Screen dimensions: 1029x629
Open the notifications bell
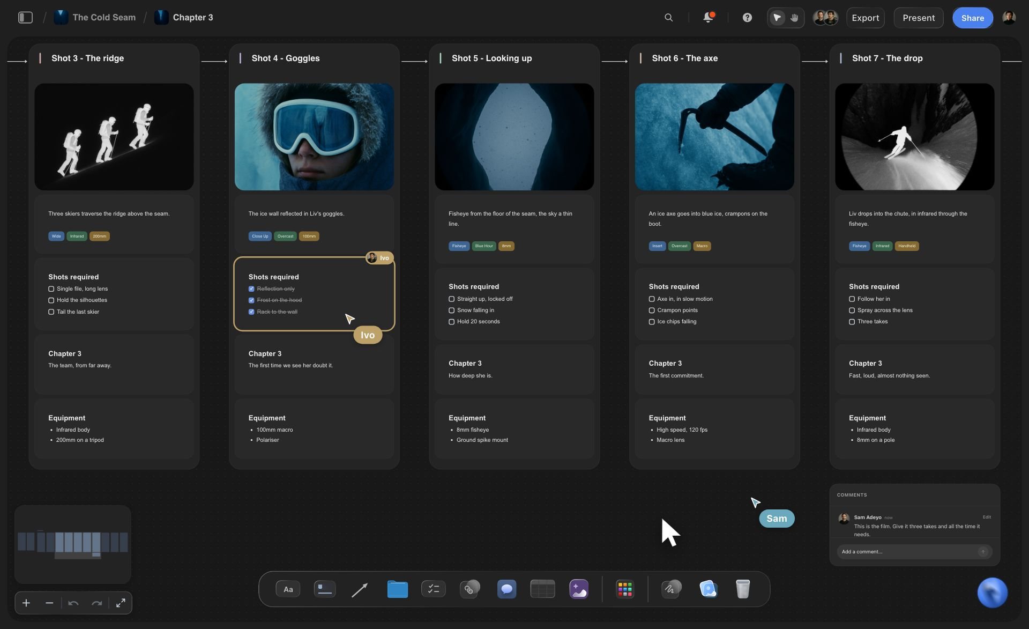708,18
